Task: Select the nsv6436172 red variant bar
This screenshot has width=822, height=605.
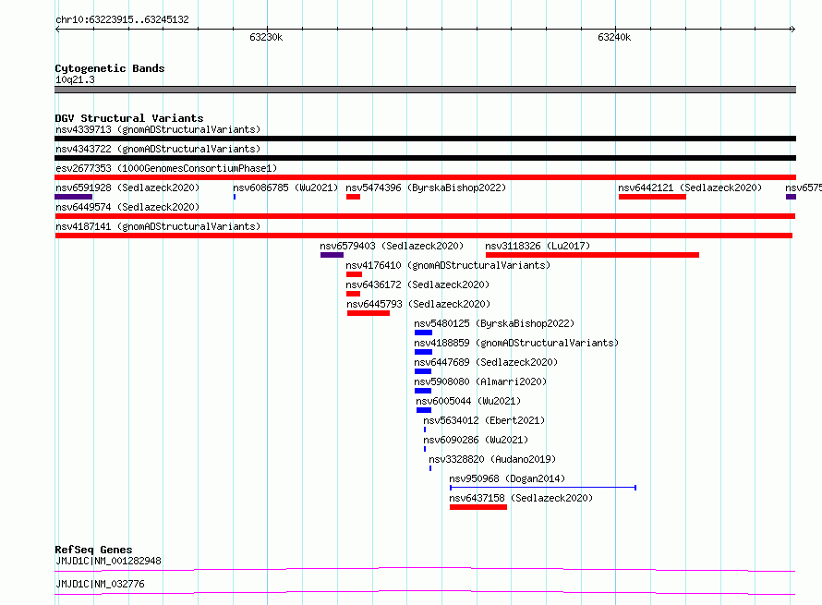Action: click(x=354, y=294)
